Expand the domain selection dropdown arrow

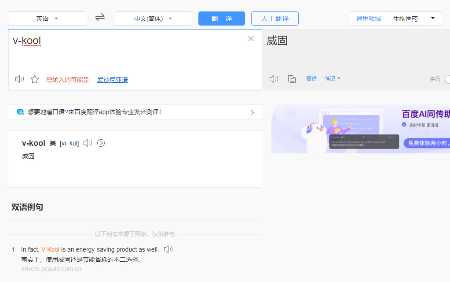(433, 18)
